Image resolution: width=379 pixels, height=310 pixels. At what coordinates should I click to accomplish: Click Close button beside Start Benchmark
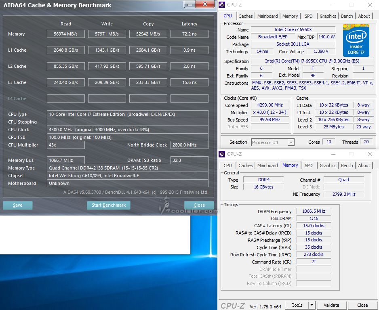point(199,205)
